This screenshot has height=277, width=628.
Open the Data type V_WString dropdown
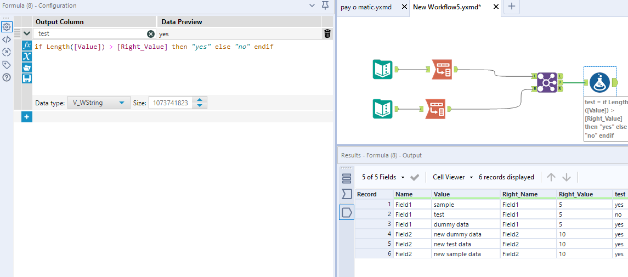98,103
